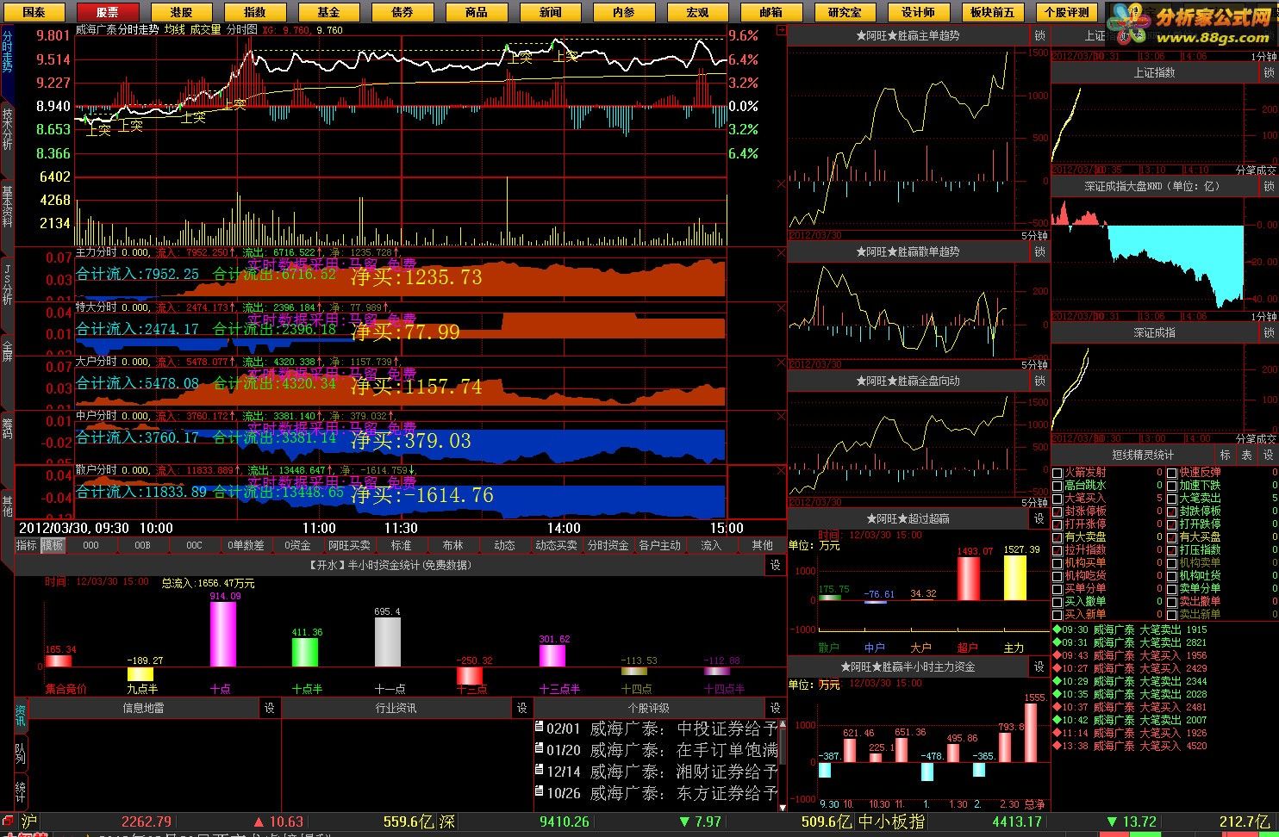Click 锁 beside the 上证指数 panel title
1279x837 pixels.
pos(1269,73)
